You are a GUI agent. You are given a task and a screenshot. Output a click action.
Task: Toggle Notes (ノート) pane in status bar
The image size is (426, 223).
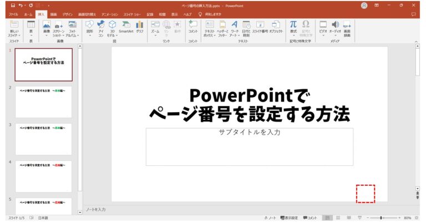click(x=270, y=218)
